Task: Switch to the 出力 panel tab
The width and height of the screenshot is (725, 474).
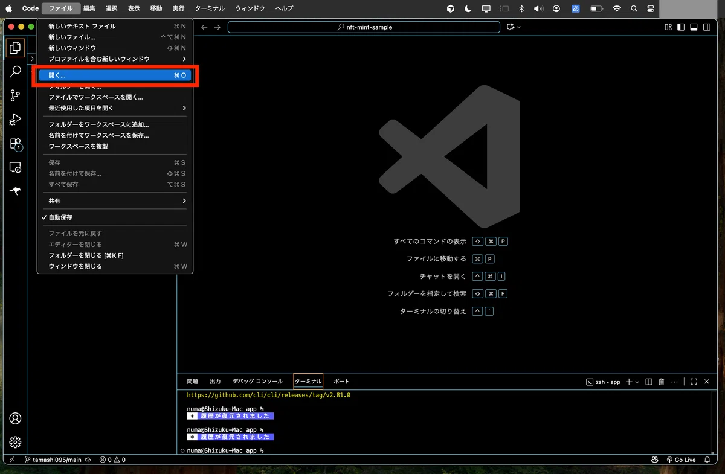Action: click(215, 382)
